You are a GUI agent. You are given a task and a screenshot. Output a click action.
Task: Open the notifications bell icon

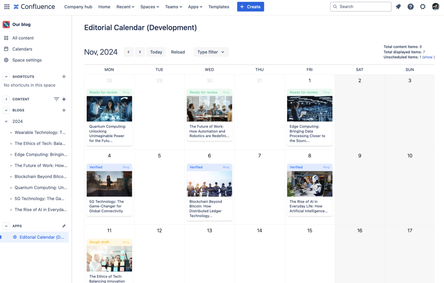[x=398, y=7]
